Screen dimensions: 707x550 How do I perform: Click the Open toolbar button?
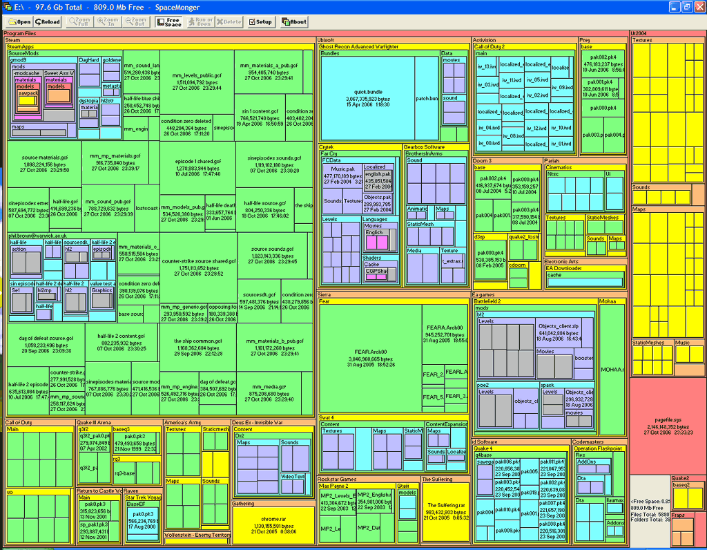19,21
